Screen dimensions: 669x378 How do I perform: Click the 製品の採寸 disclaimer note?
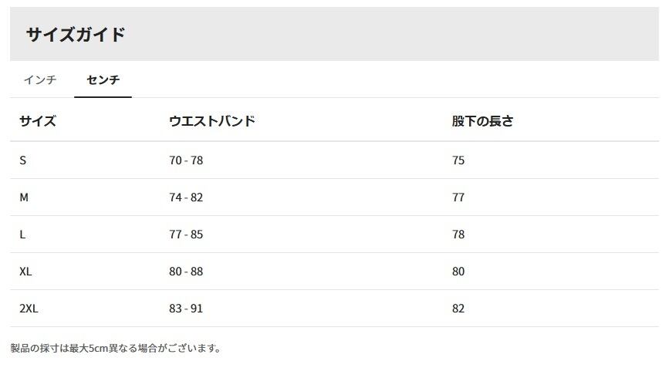click(x=116, y=348)
